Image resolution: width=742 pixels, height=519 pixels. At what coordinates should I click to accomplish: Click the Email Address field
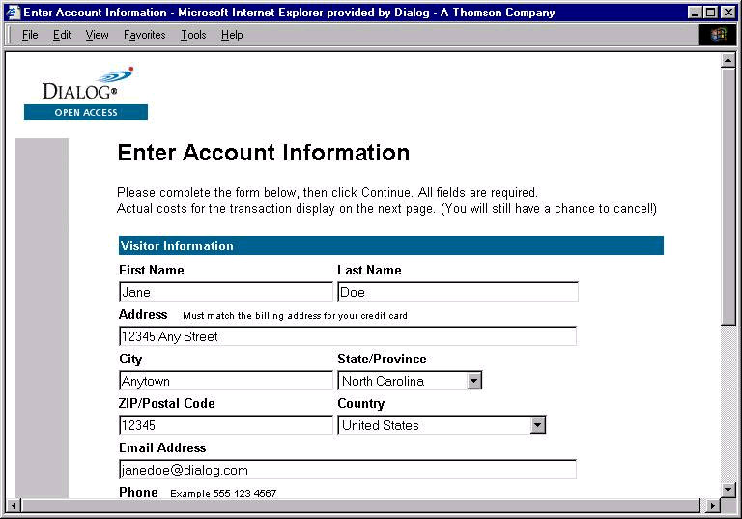[x=348, y=470]
